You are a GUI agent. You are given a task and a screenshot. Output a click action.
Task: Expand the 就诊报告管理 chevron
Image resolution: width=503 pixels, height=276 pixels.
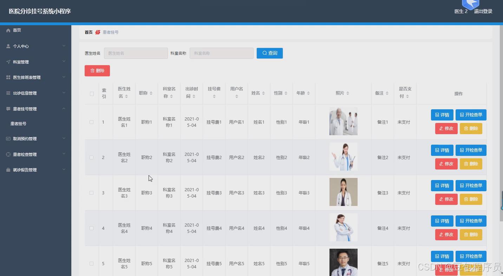(x=64, y=170)
